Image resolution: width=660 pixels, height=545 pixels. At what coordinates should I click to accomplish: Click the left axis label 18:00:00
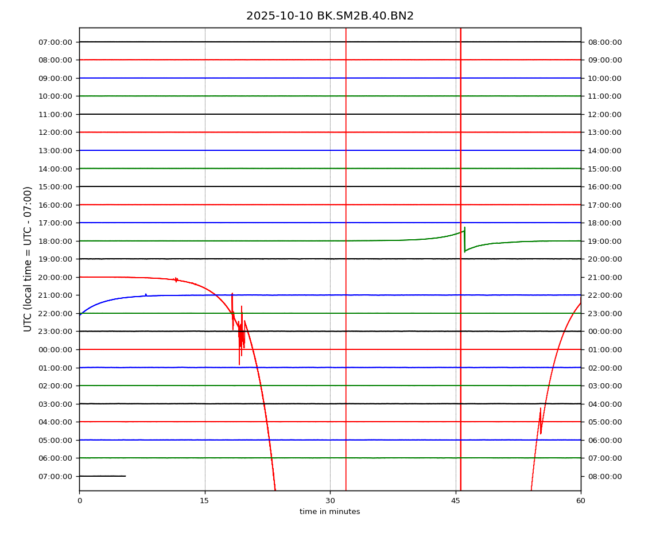point(56,241)
